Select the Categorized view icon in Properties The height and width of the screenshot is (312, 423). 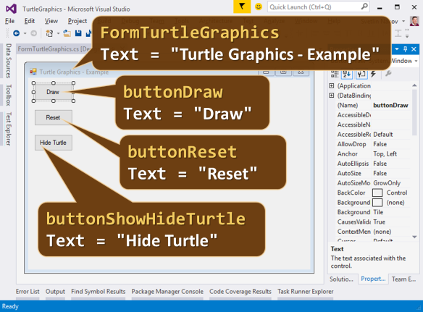(335, 74)
